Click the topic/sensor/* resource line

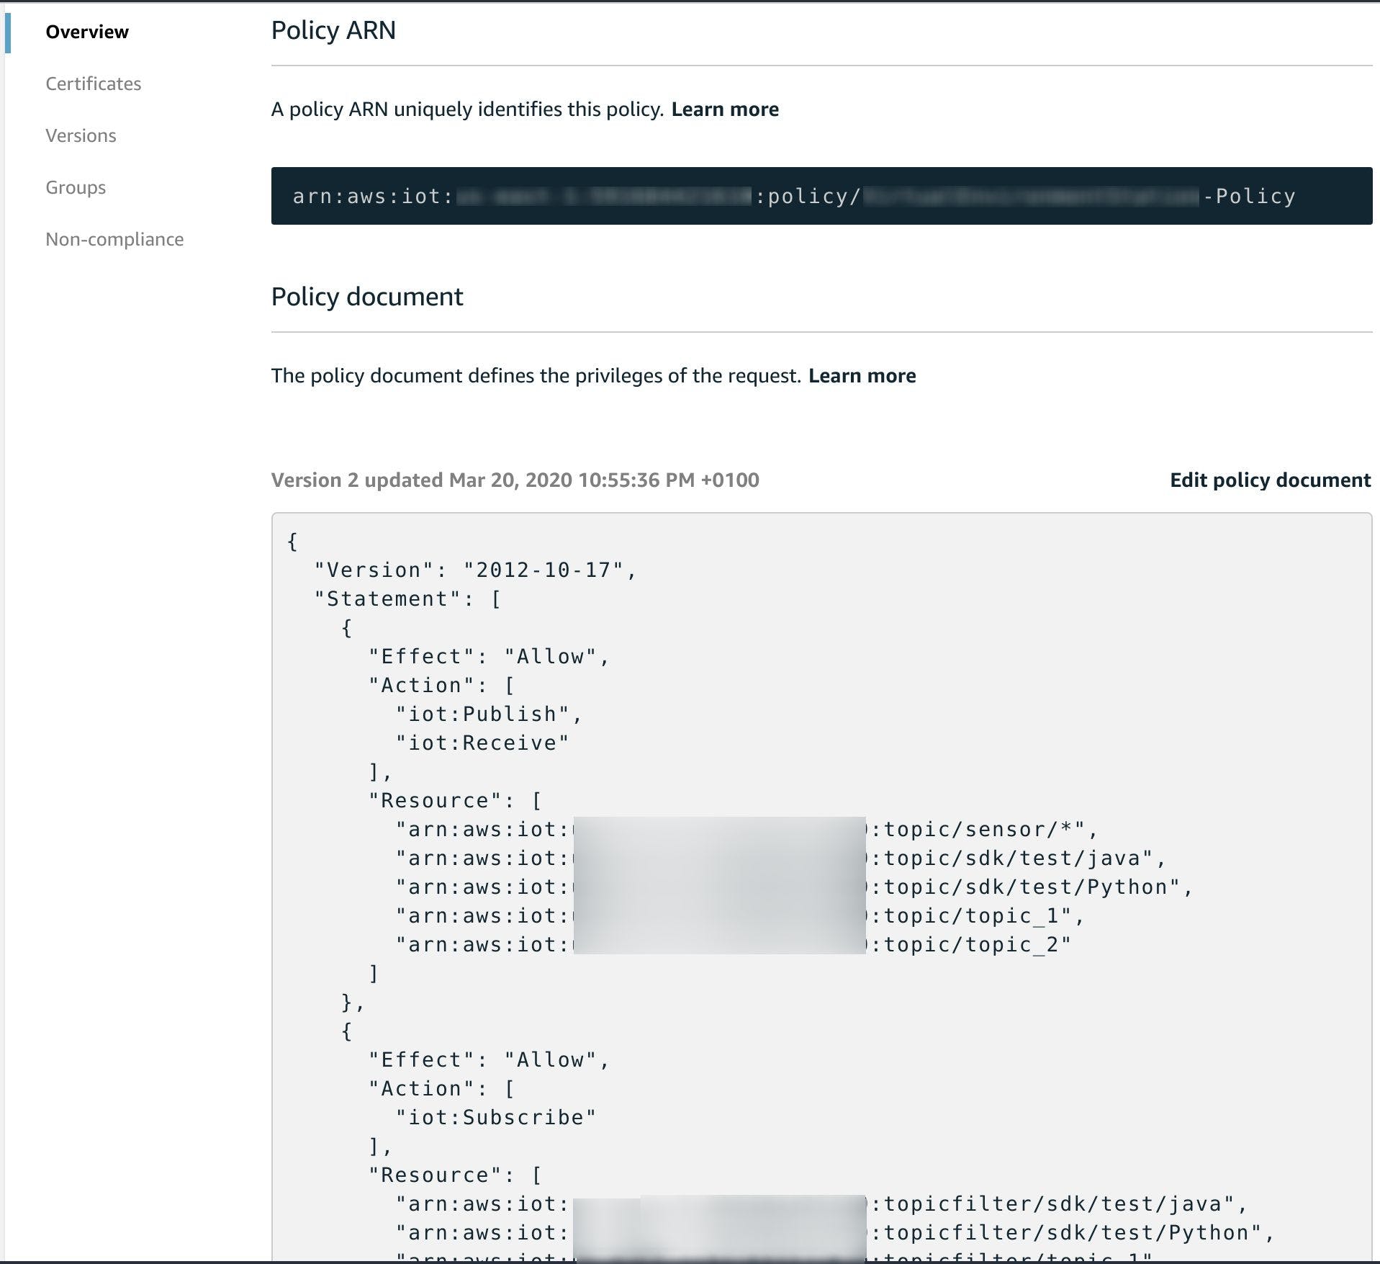[x=747, y=830]
